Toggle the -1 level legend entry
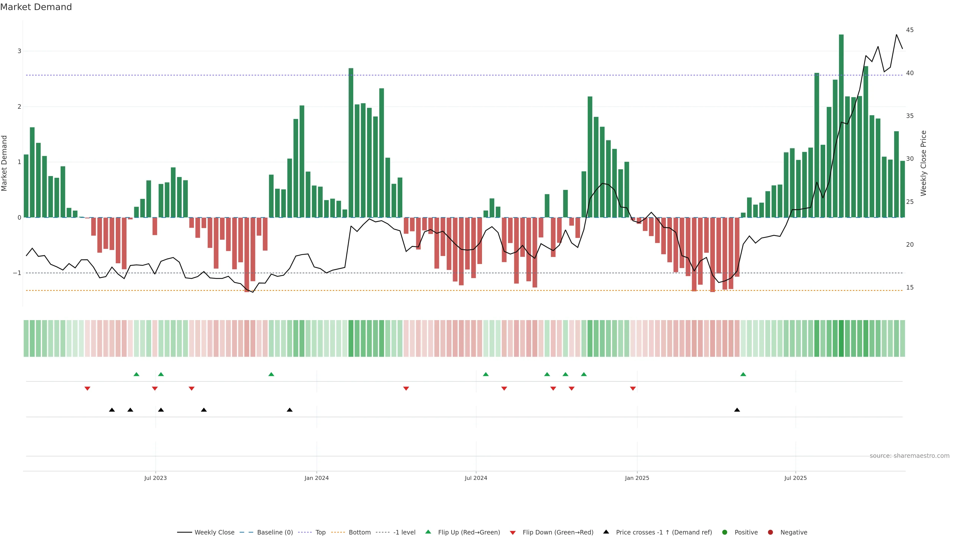The height and width of the screenshot is (541, 962). coord(404,532)
